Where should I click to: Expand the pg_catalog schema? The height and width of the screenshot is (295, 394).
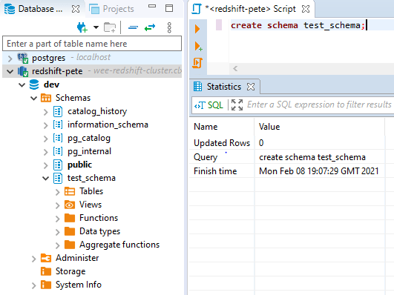45,139
